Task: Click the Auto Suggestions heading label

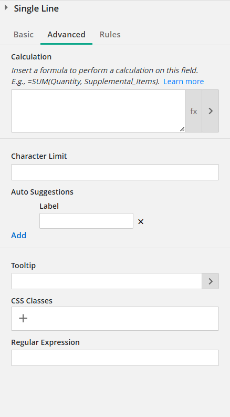Action: (x=42, y=192)
